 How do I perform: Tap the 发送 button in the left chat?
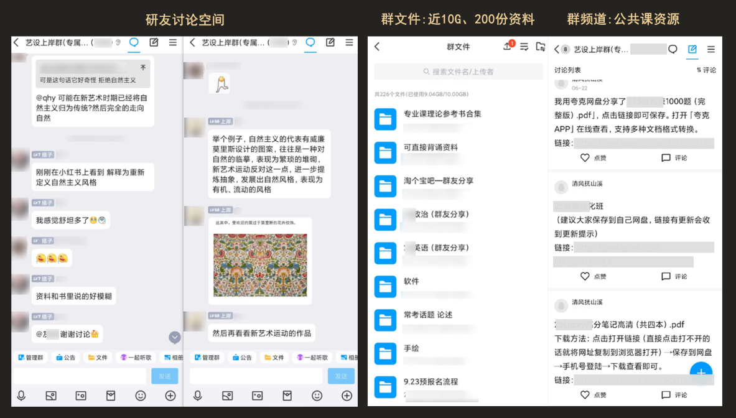coord(165,376)
